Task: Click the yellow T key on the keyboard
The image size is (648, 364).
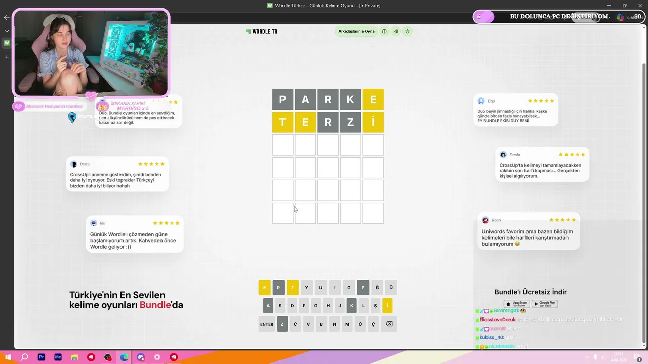Action: (293, 288)
